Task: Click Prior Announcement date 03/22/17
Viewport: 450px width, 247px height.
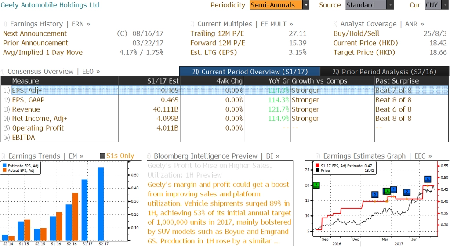Action: (148, 43)
